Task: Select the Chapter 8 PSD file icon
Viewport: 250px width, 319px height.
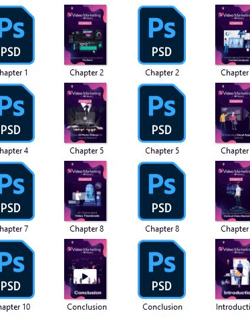Action: 162,191
